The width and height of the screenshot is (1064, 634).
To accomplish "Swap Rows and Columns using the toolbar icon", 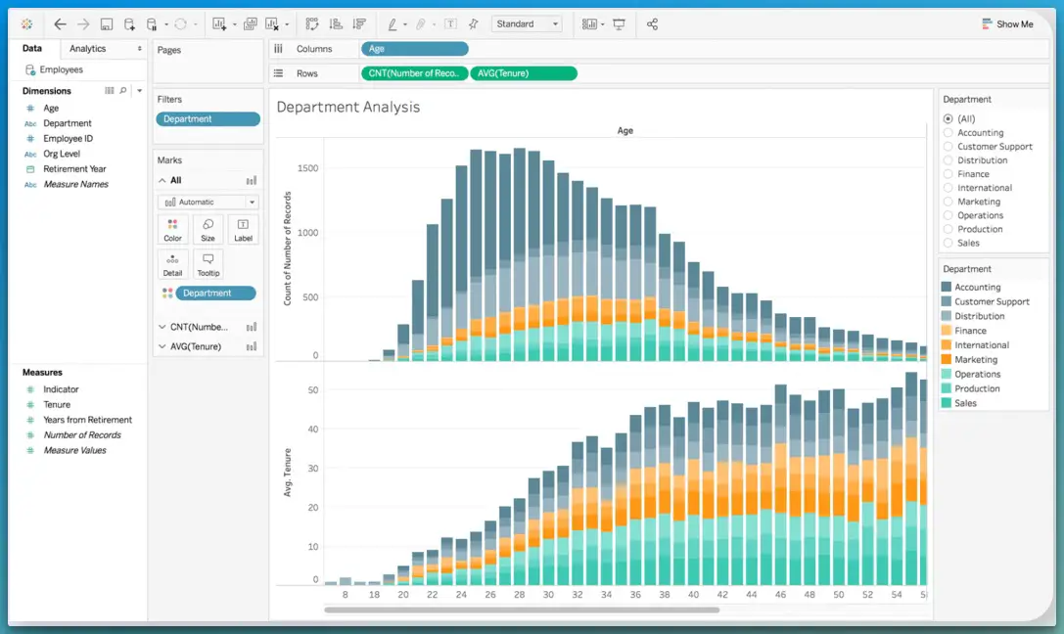I will (313, 23).
